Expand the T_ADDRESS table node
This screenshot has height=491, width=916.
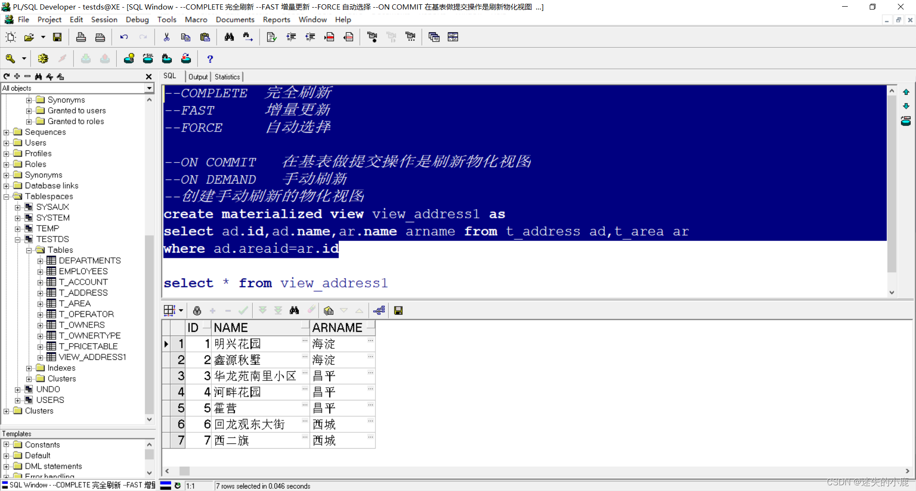pos(41,293)
